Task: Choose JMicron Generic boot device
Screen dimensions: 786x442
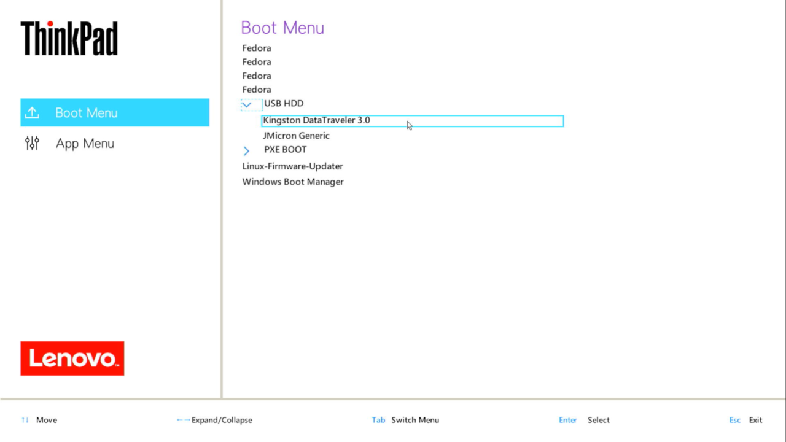Action: (296, 136)
